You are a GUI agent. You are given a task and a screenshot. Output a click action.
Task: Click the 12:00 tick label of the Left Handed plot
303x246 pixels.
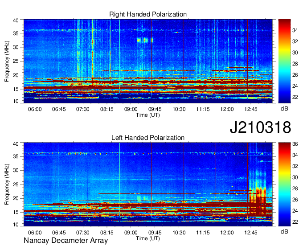[227, 232]
